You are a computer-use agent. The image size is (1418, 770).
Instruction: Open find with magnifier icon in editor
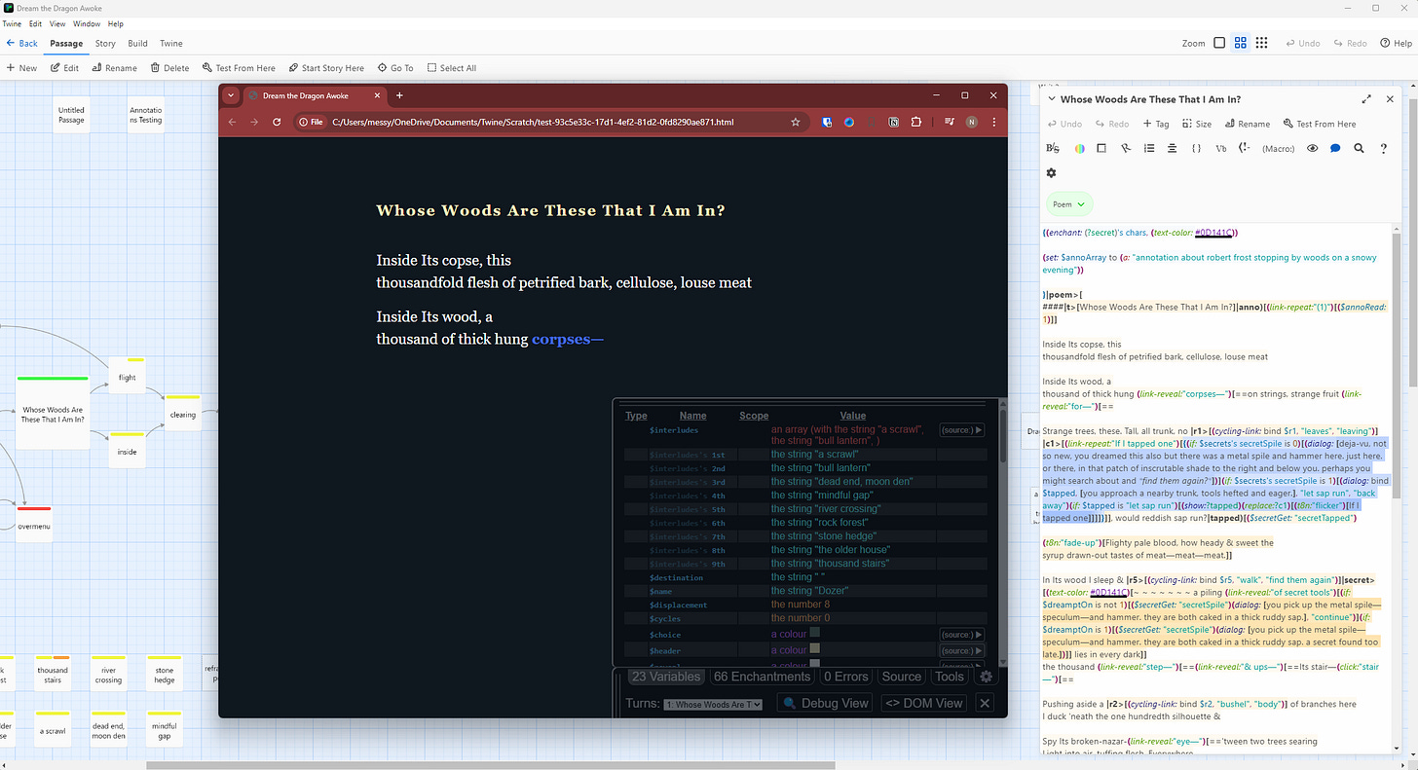pos(1359,149)
